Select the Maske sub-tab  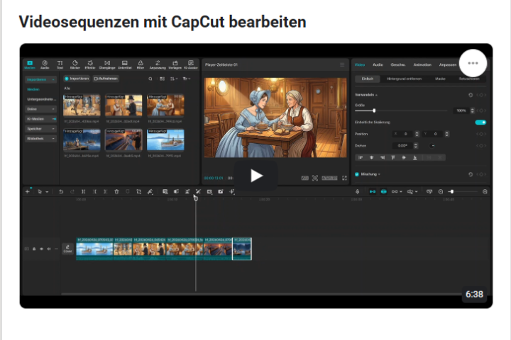[440, 79]
